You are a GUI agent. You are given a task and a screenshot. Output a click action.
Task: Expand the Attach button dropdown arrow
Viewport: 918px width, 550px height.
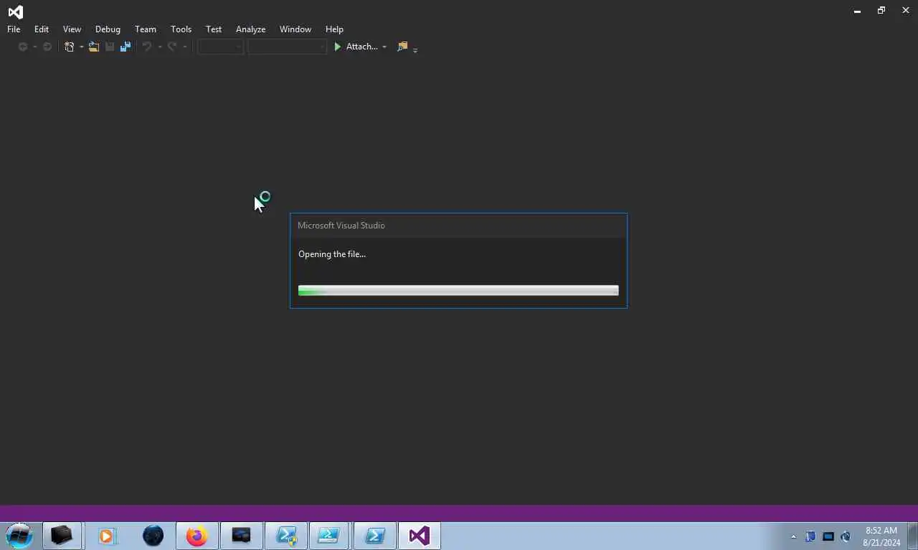click(384, 47)
